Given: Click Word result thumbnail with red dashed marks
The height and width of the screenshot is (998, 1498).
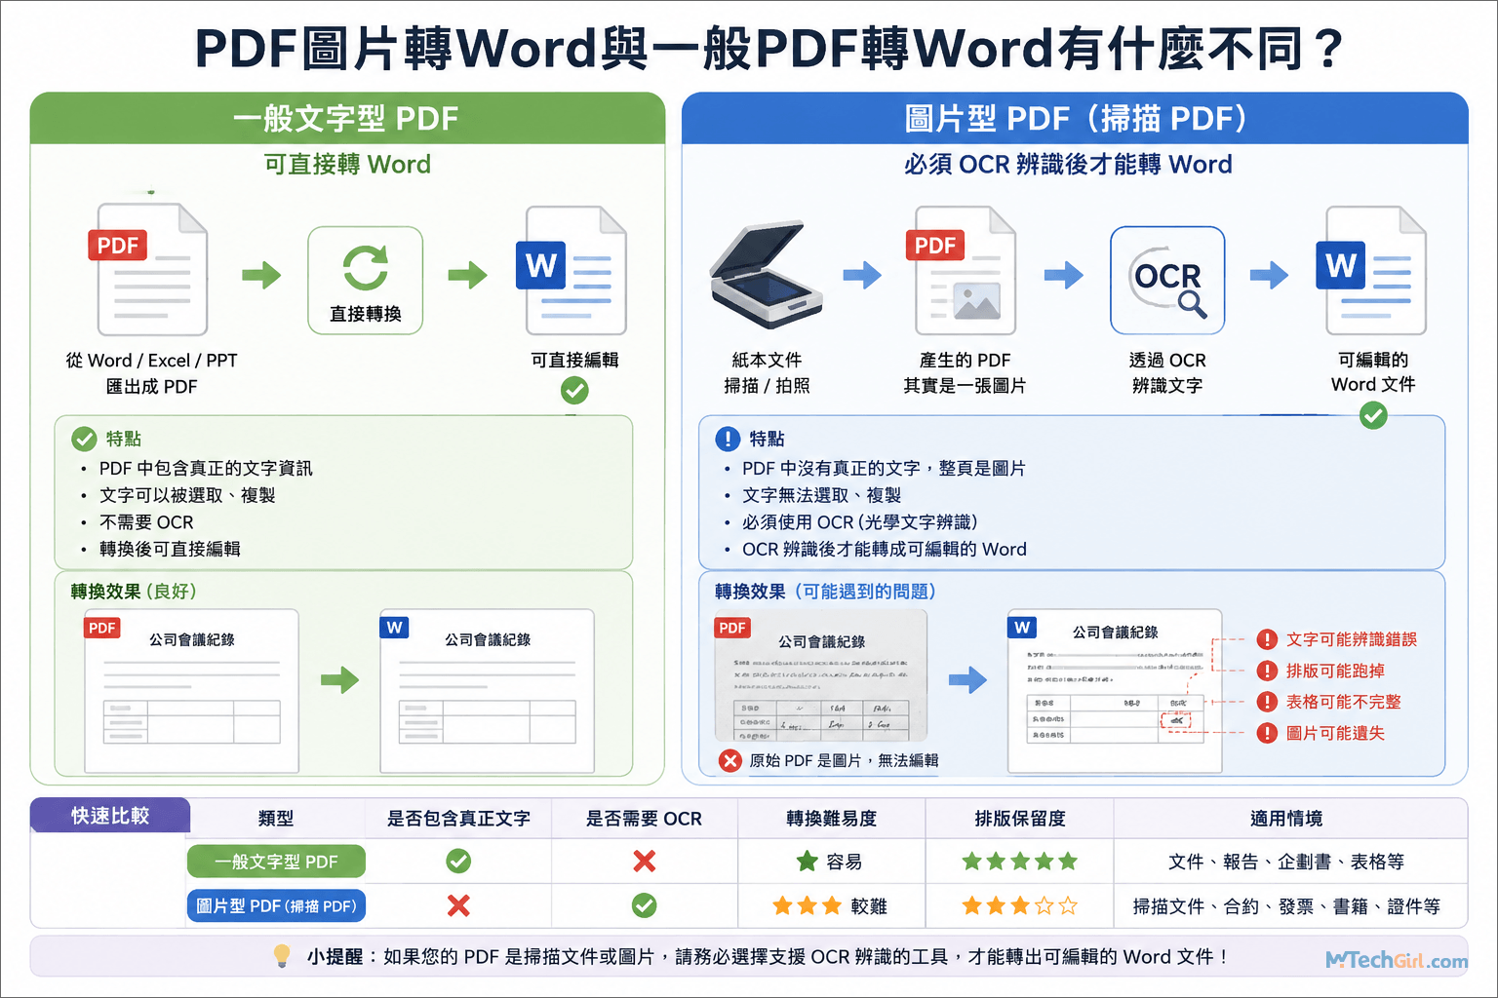Looking at the screenshot, I should click(x=1115, y=691).
